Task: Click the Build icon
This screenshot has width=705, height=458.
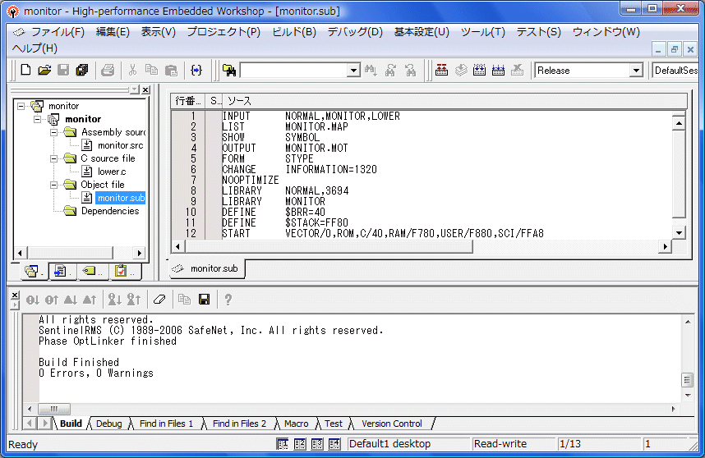Action: (479, 70)
